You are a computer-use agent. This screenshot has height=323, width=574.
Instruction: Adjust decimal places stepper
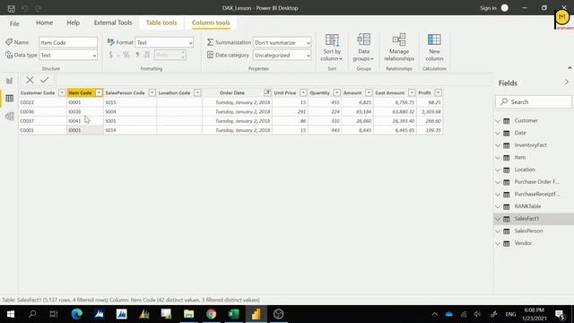point(183,55)
